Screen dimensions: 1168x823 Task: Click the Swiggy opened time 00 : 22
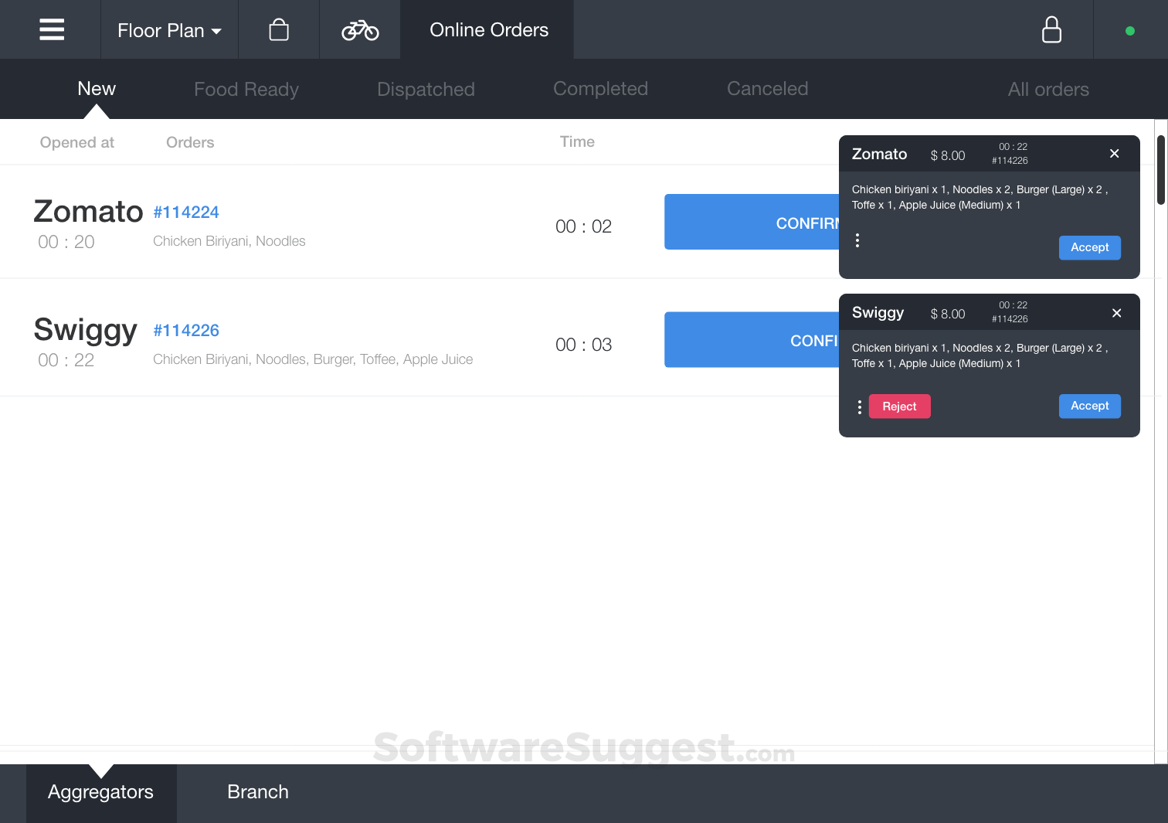[66, 360]
